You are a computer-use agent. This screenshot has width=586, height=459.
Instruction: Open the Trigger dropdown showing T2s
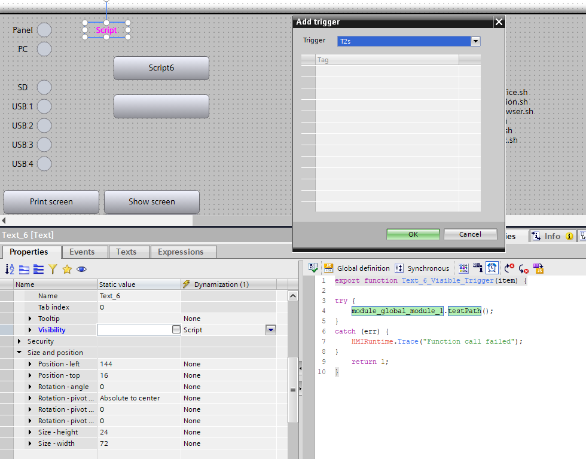475,41
